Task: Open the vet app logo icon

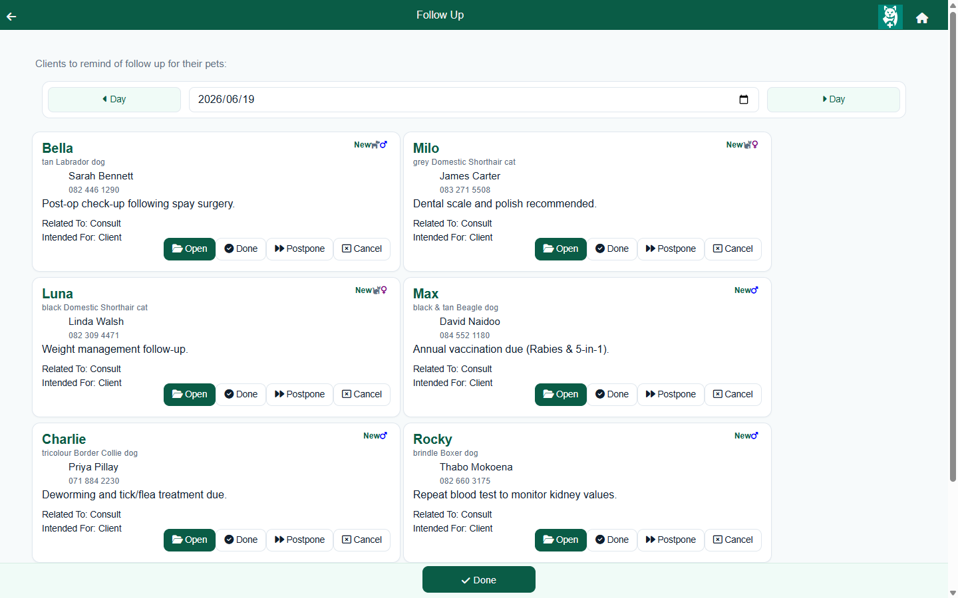Action: (x=890, y=17)
